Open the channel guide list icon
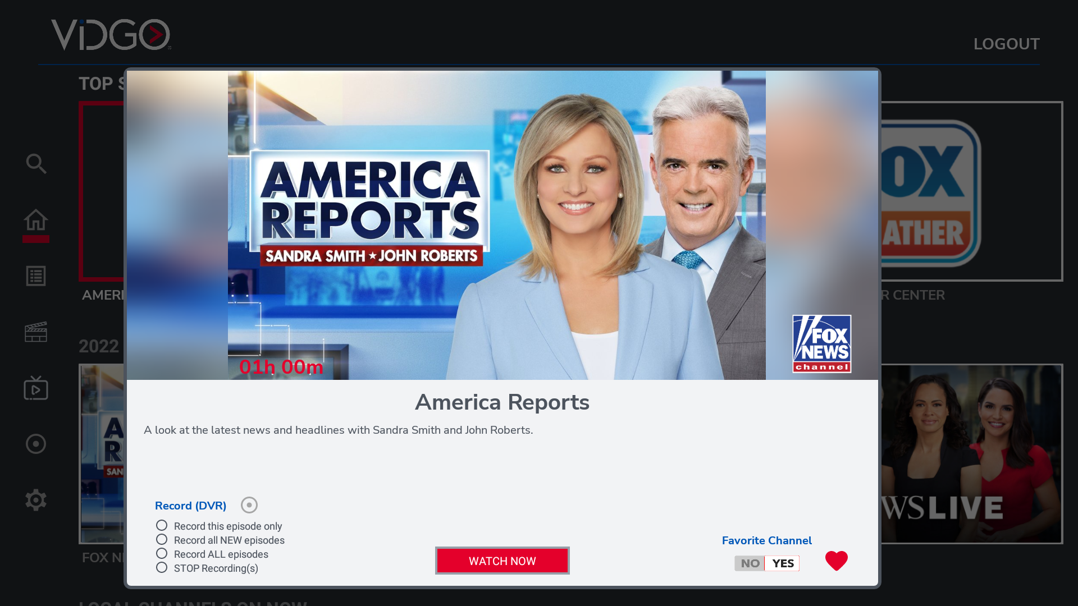The image size is (1078, 606). tap(36, 276)
